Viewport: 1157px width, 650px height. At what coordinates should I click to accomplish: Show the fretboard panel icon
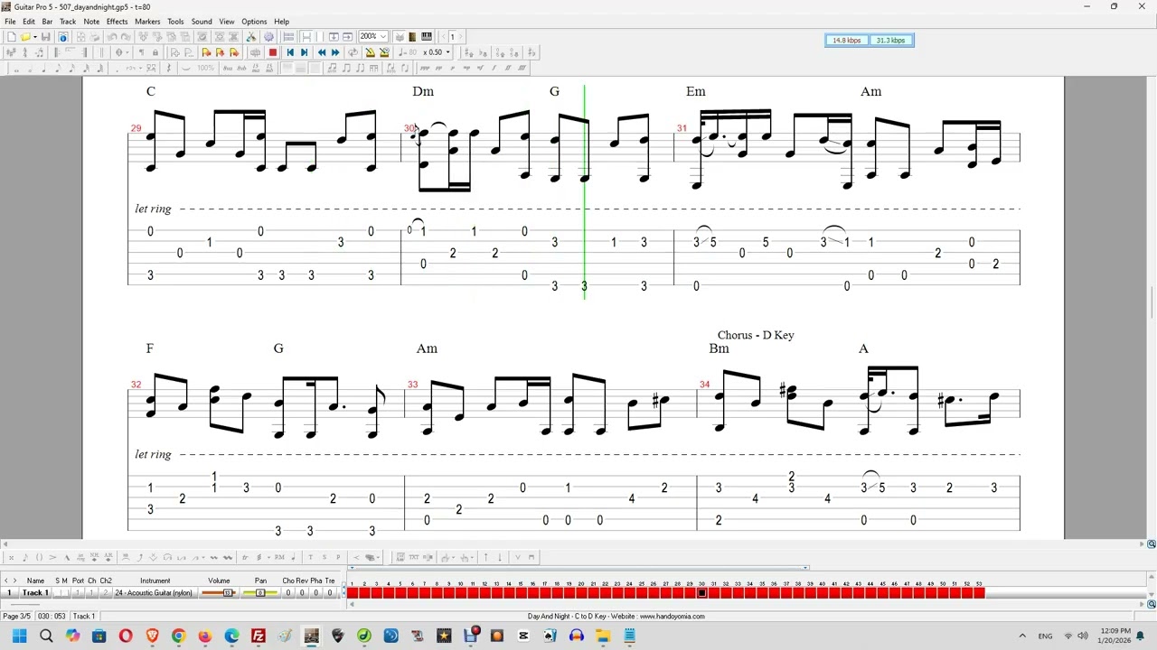click(412, 37)
